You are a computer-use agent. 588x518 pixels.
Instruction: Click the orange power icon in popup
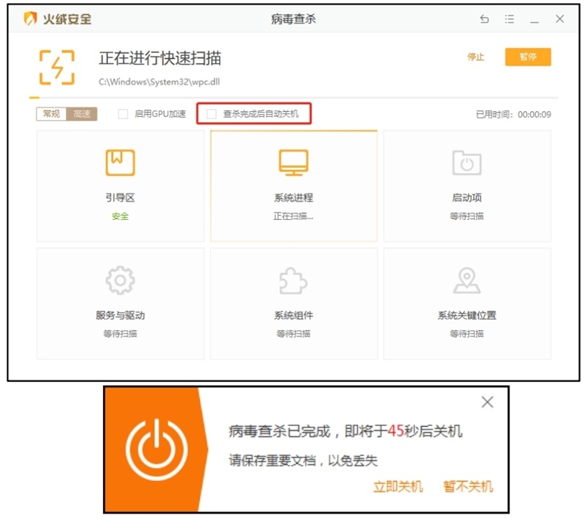(158, 447)
